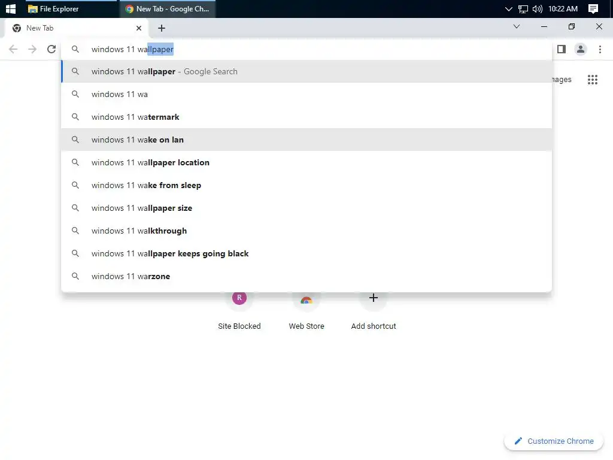
Task: Open the volume speaker tray icon
Action: [537, 8]
